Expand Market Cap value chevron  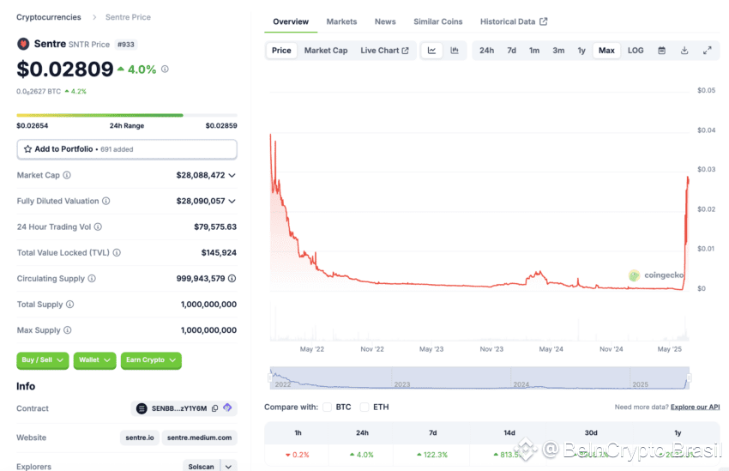(x=232, y=175)
